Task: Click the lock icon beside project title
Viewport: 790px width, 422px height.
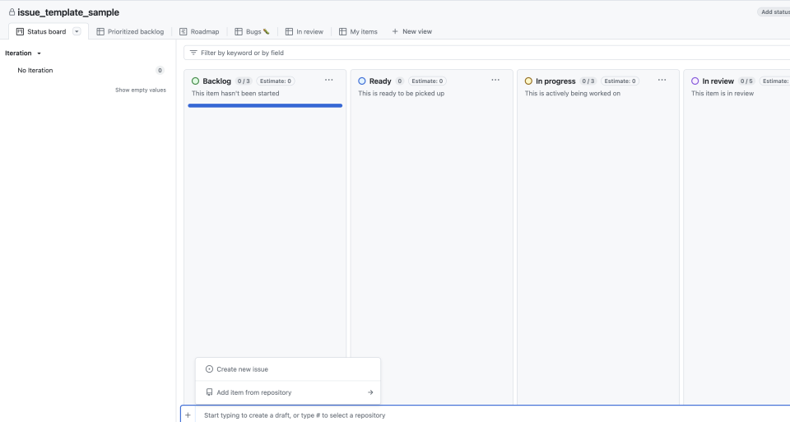Action: click(x=10, y=12)
